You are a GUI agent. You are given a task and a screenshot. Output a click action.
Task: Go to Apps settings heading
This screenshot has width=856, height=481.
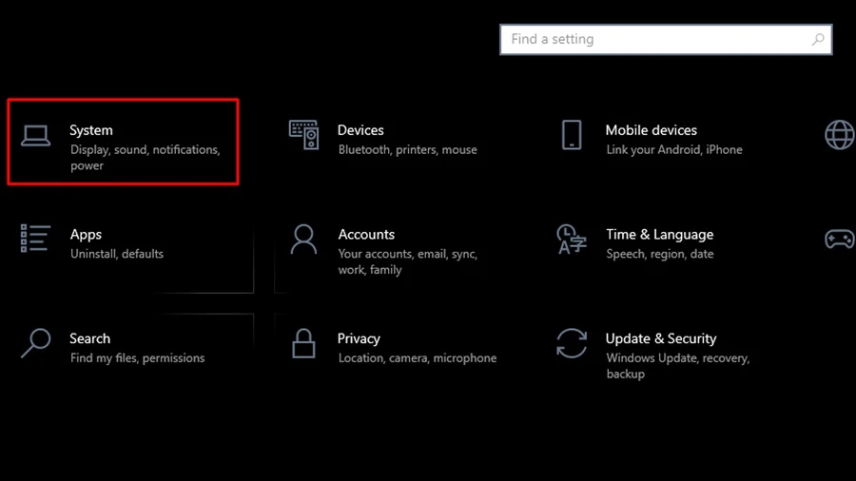tap(86, 235)
